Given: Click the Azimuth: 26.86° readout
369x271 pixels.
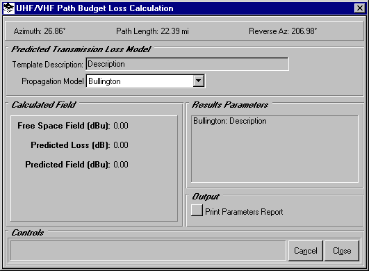Looking at the screenshot, I should pyautogui.click(x=40, y=31).
